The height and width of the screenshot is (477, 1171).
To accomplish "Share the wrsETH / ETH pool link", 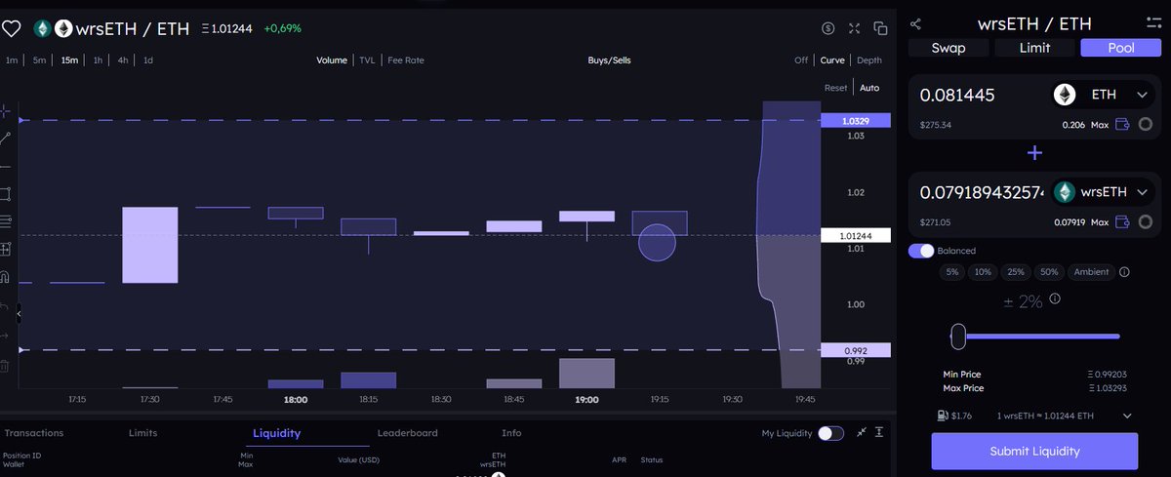I will pos(915,23).
